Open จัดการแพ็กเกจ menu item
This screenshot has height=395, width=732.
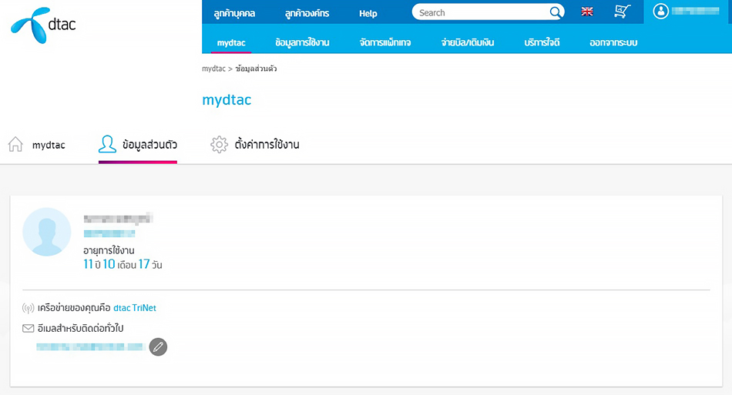[385, 42]
